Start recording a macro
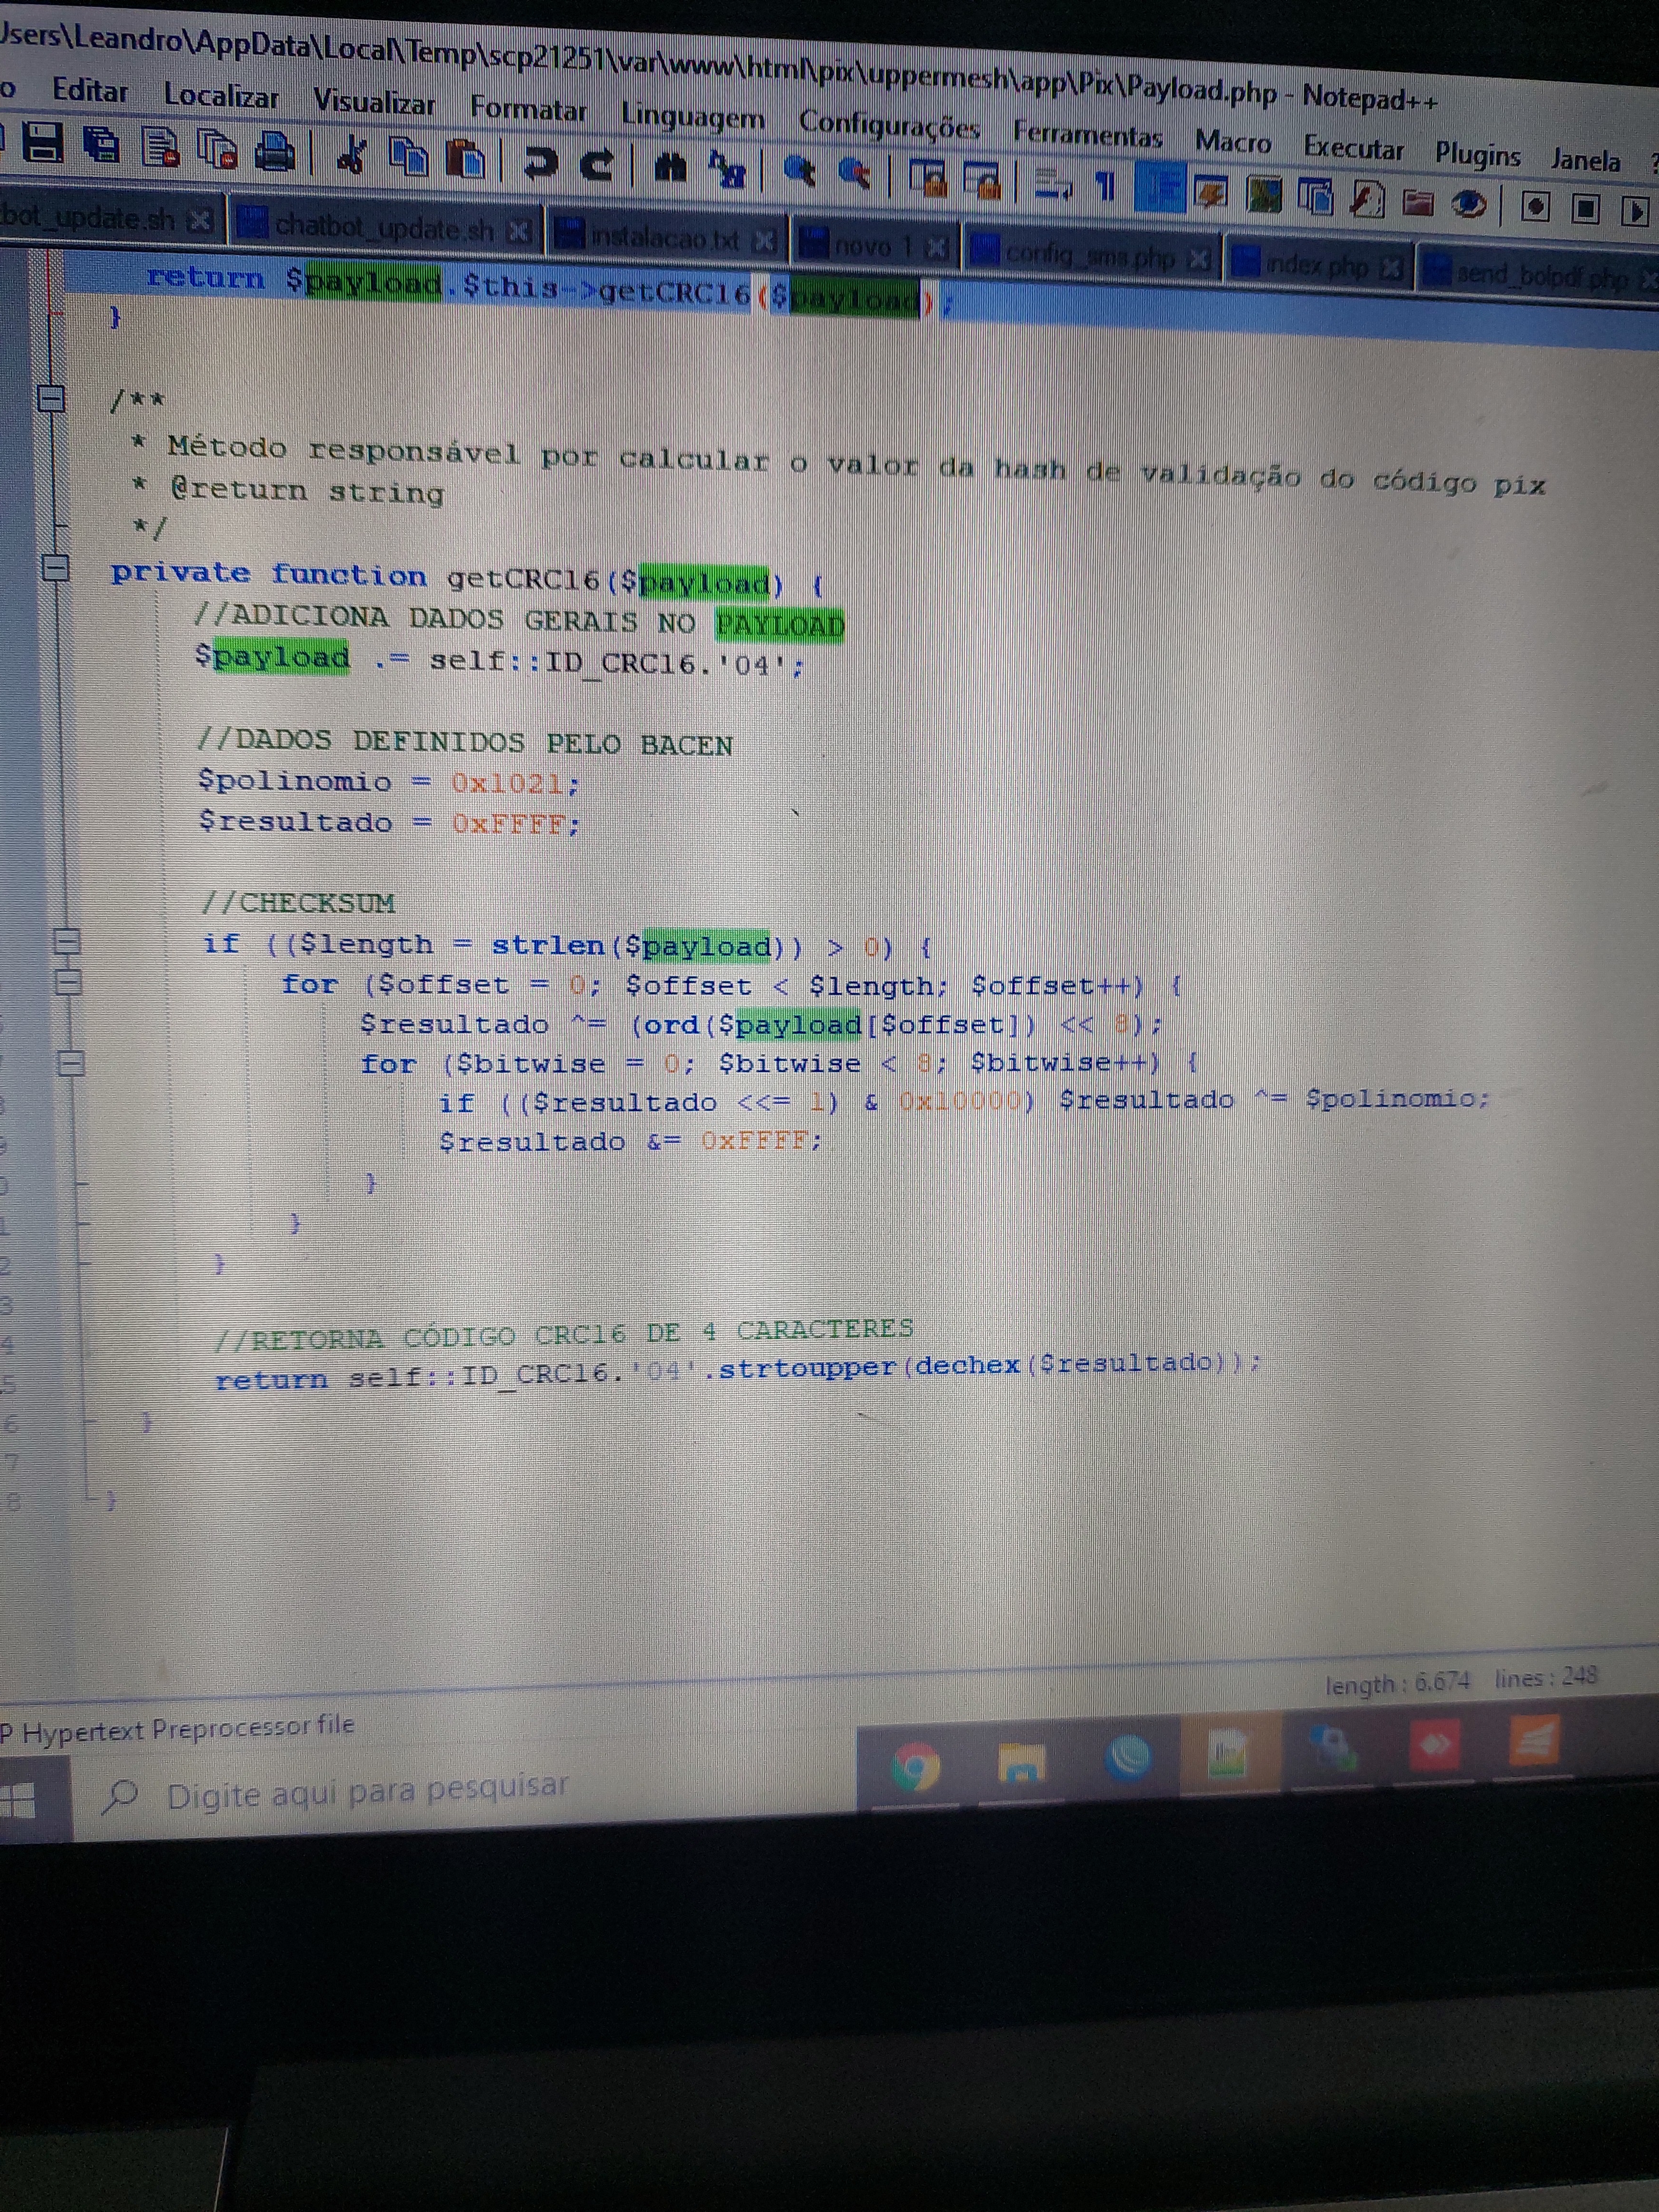Viewport: 1659px width, 2212px height. pos(1536,207)
